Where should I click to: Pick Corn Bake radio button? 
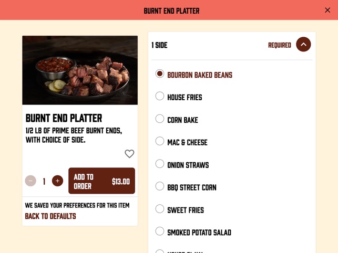[160, 119]
